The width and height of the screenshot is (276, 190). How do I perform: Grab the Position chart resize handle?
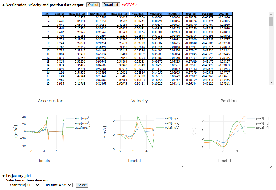click(271, 167)
